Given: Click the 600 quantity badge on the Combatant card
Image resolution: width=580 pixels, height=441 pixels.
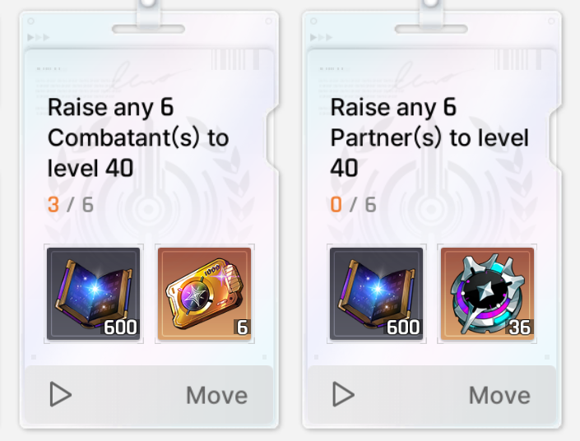Looking at the screenshot, I should (x=120, y=327).
